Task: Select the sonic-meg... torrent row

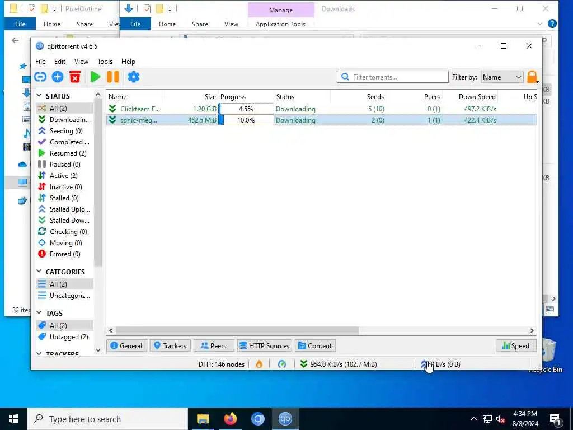Action: (x=322, y=120)
